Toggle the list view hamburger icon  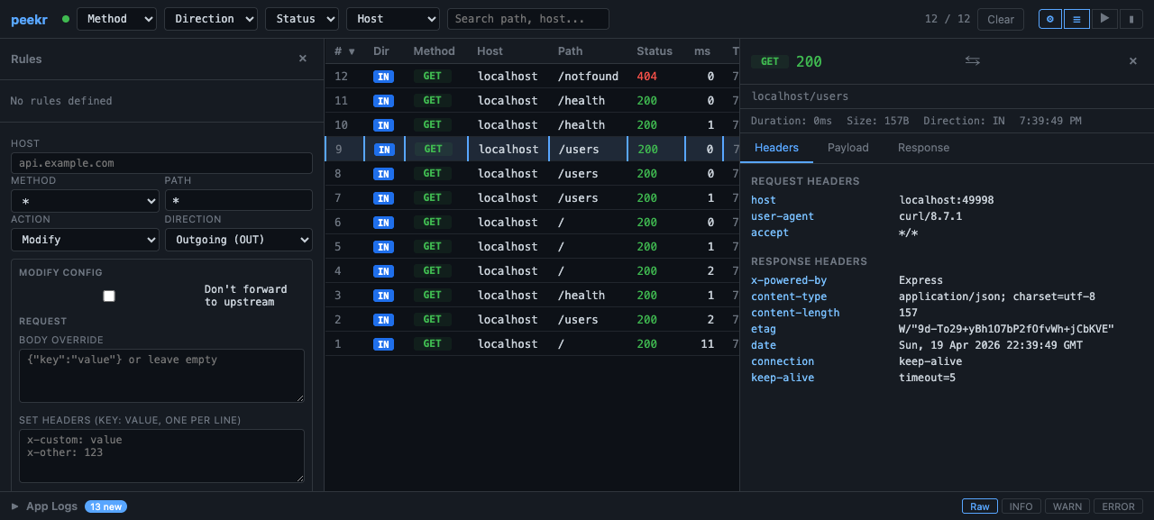(x=1076, y=19)
